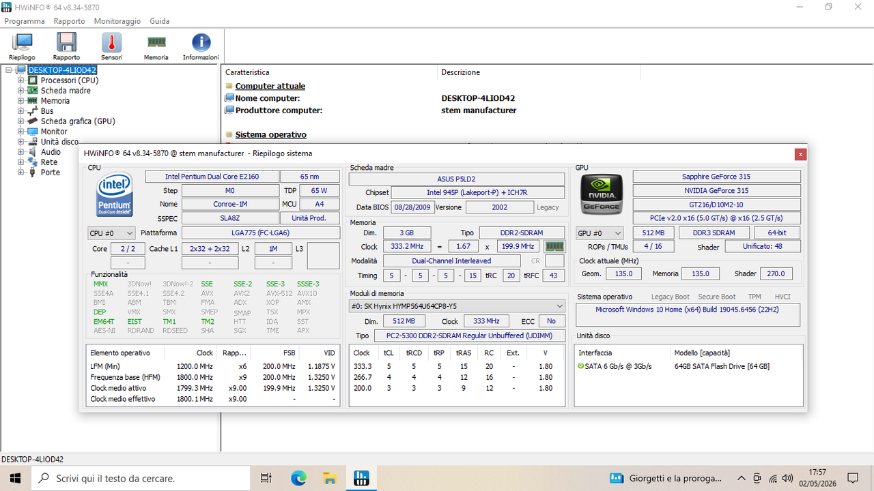Expand the Processori (CPU) node
Viewport: 874px width, 491px height.
(x=21, y=80)
